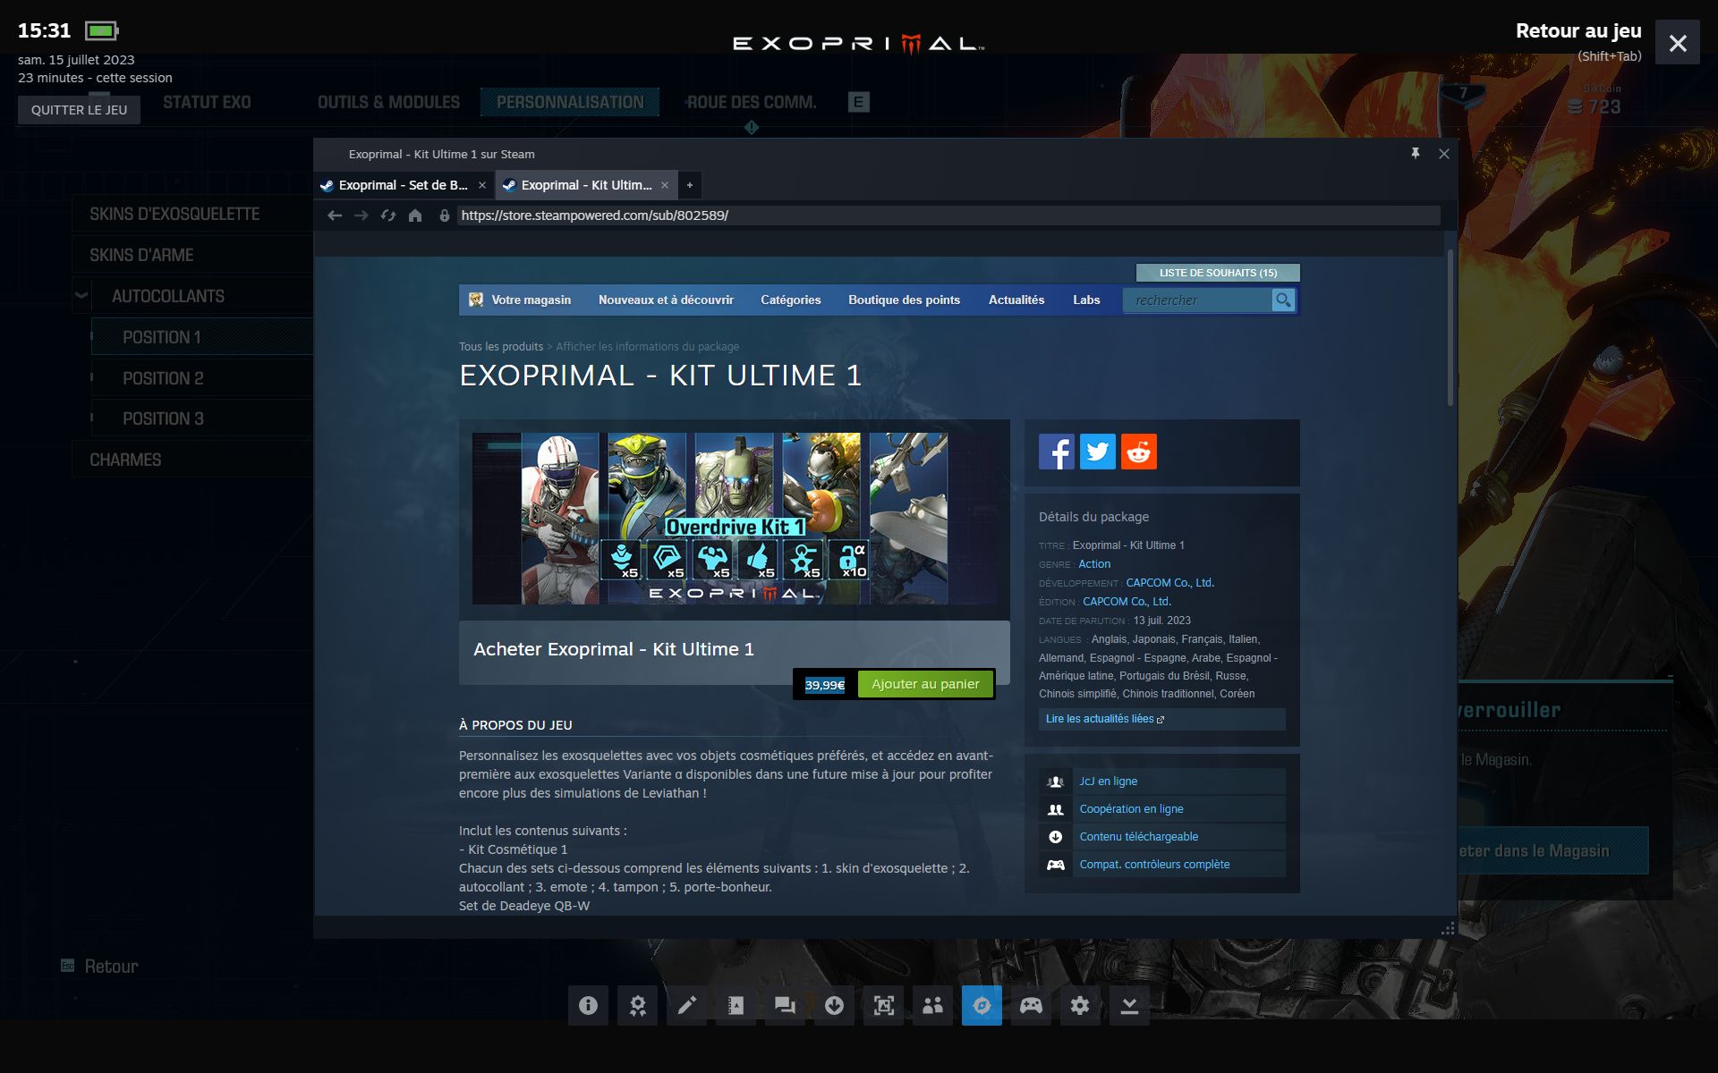
Task: Open Liste de souhaits (15)
Action: 1218,273
